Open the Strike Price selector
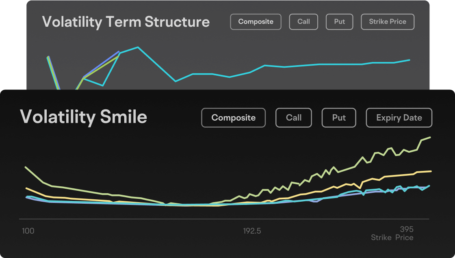 (x=387, y=21)
